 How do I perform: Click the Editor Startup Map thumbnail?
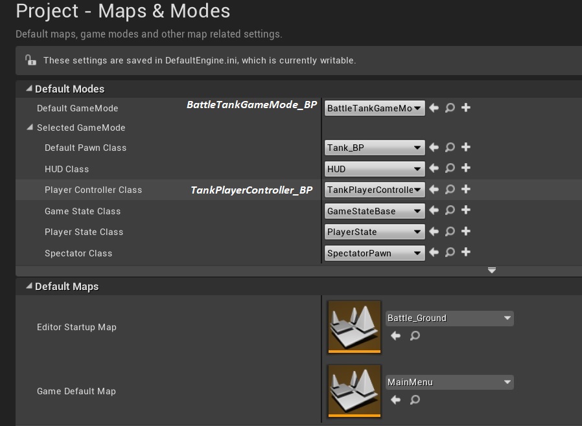coord(354,327)
